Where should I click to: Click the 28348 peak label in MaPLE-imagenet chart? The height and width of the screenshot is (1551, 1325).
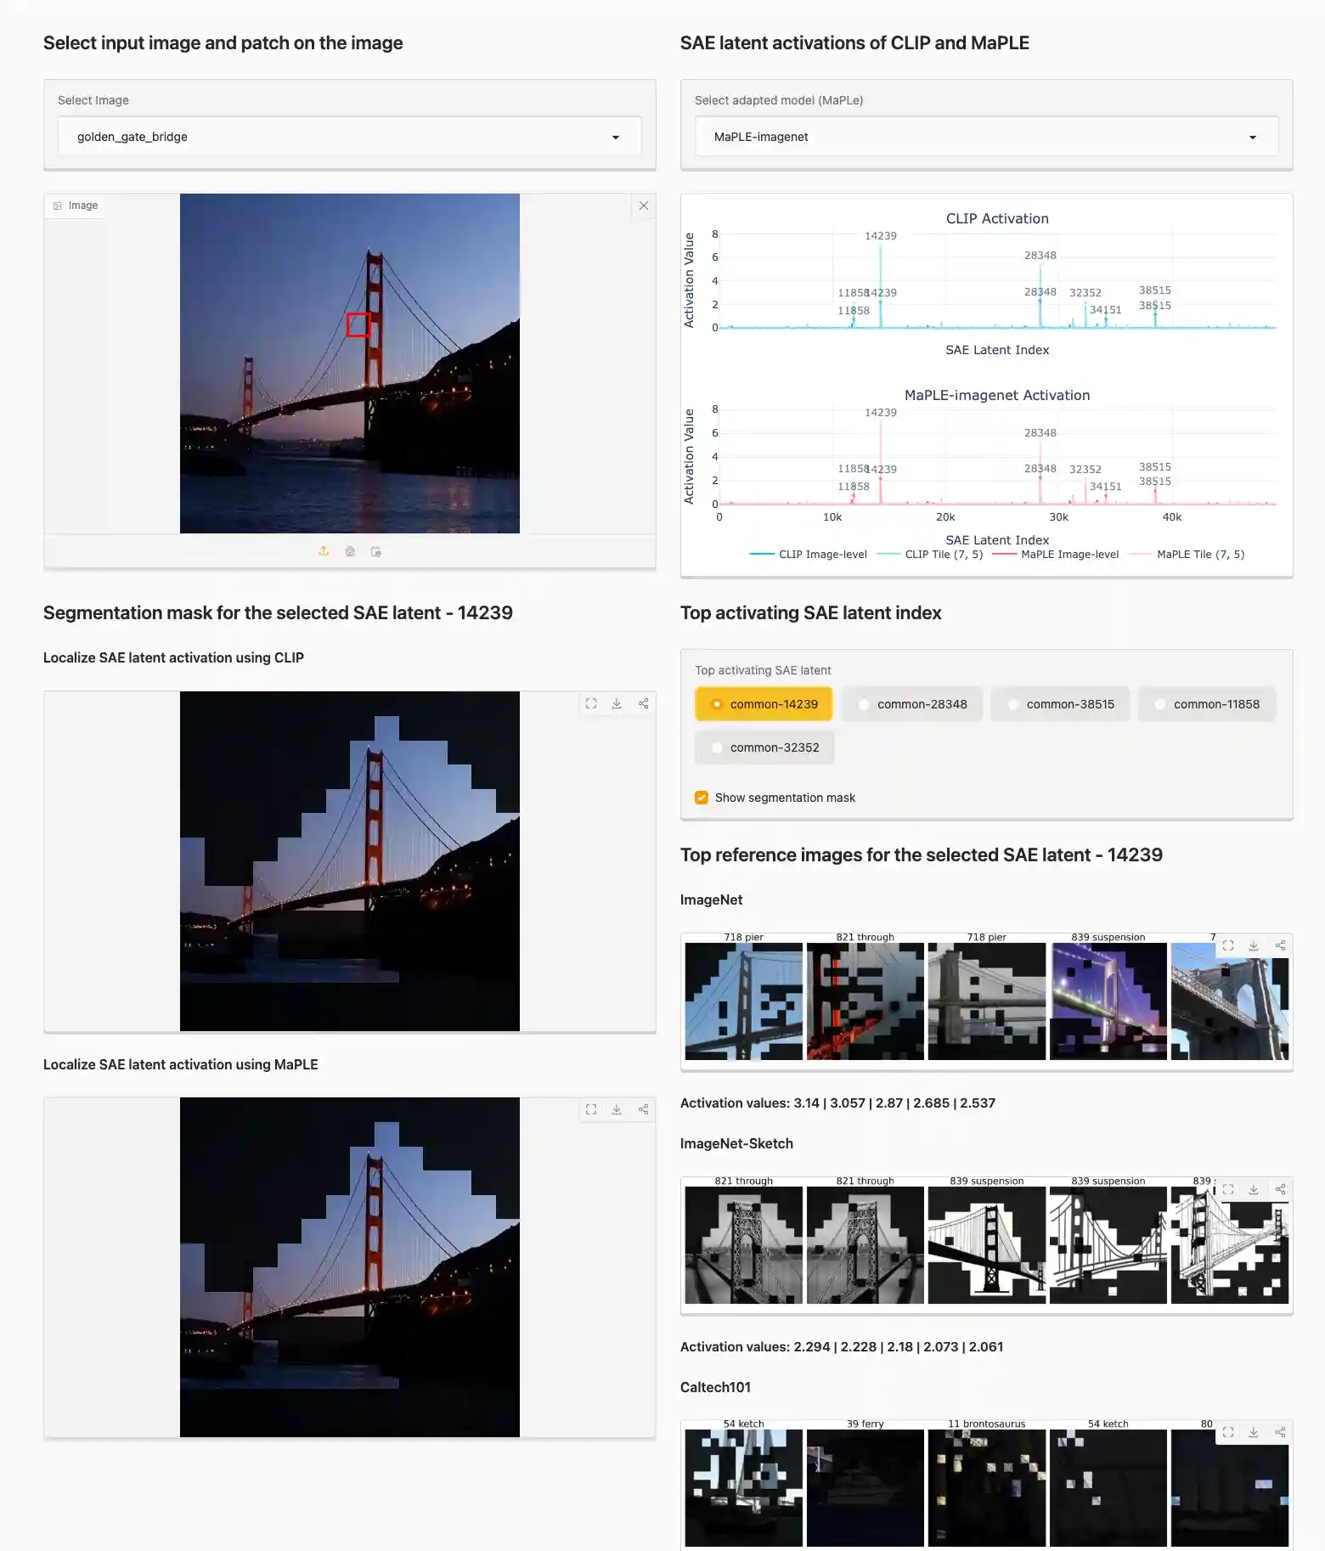point(1040,433)
